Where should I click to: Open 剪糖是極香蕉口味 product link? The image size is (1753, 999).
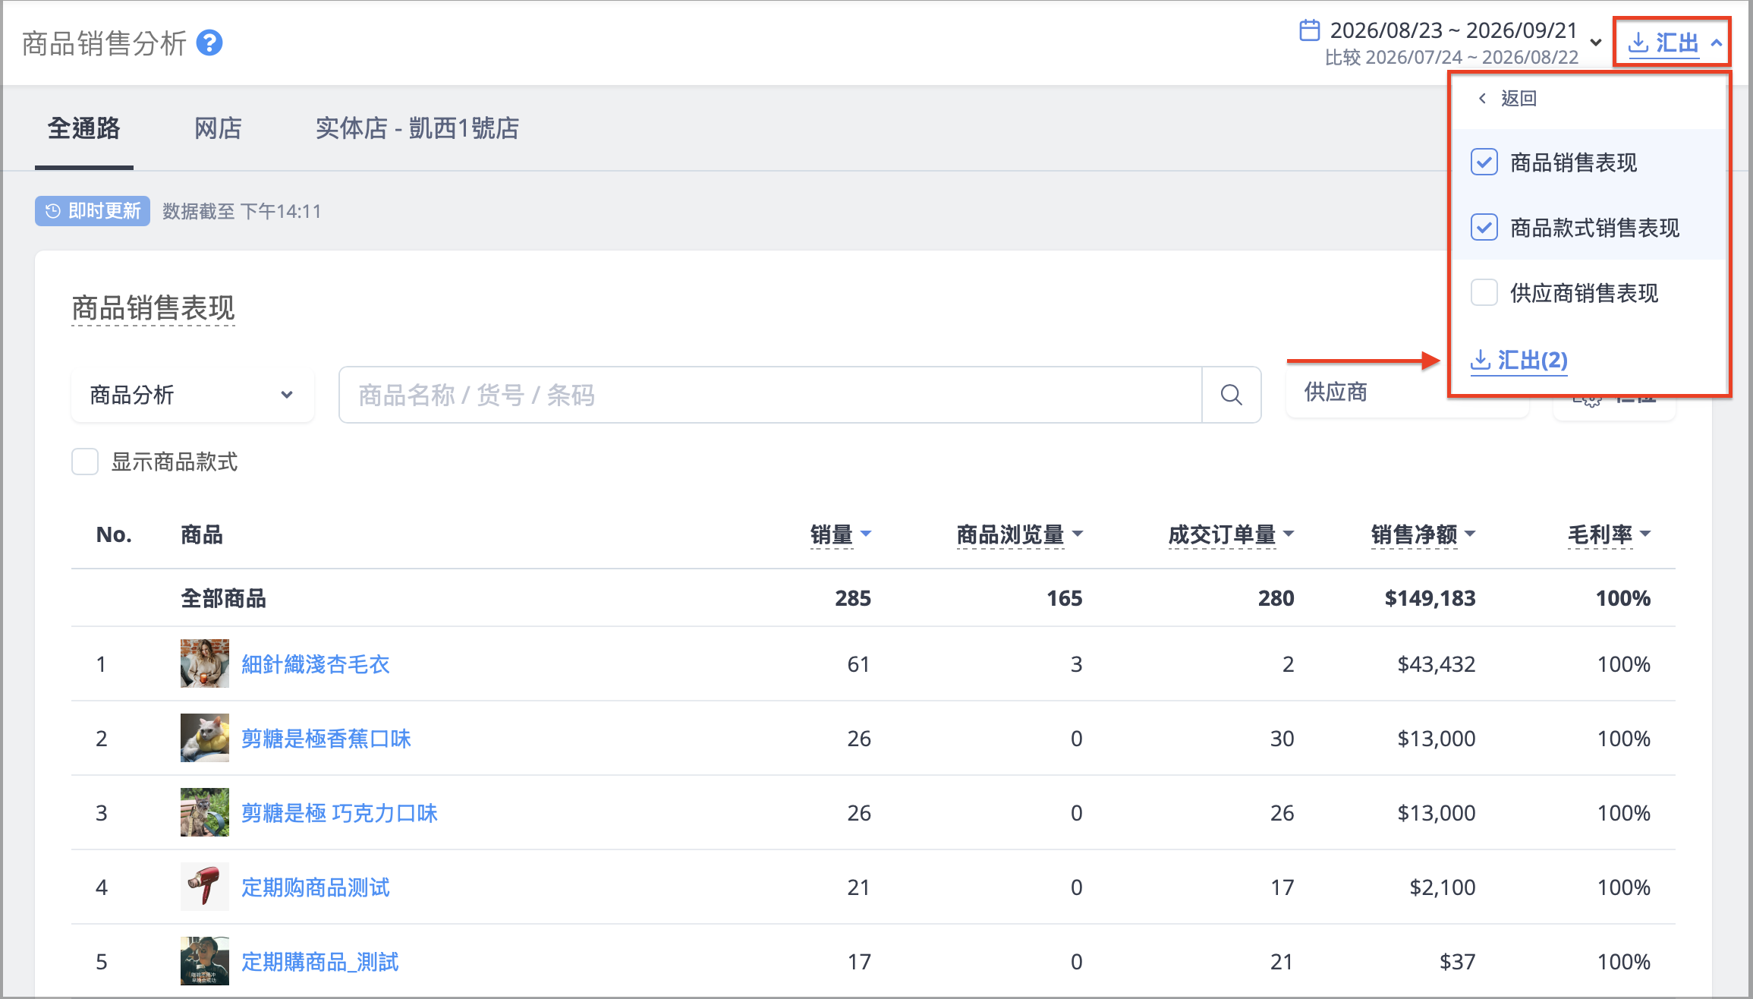326,739
